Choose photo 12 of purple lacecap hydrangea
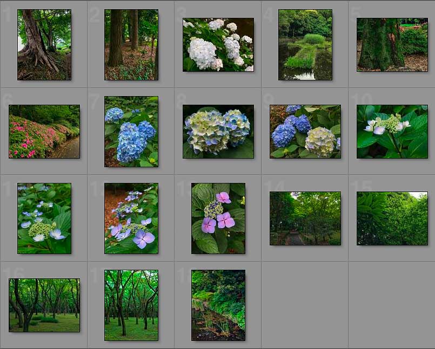Screen dimensions: 435x349 pos(131,218)
